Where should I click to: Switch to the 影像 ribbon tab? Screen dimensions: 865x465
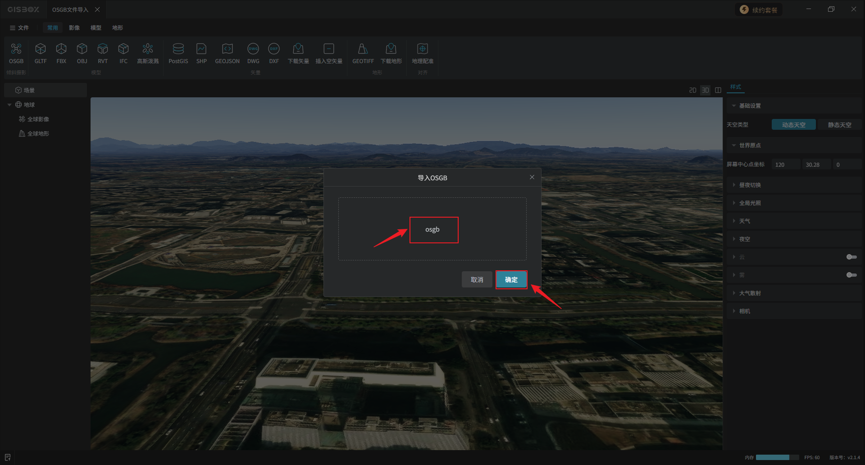point(74,28)
